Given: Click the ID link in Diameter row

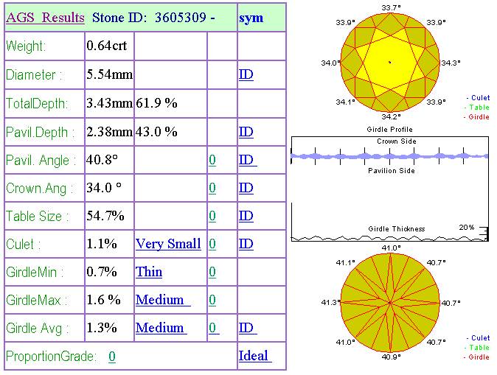Looking at the screenshot, I should (246, 74).
